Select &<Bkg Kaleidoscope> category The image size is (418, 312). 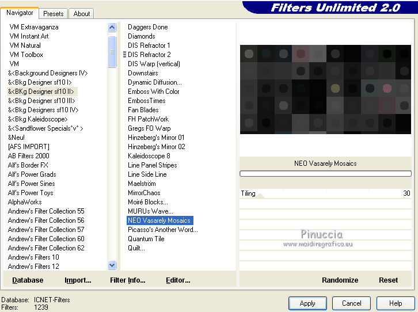tap(38, 119)
